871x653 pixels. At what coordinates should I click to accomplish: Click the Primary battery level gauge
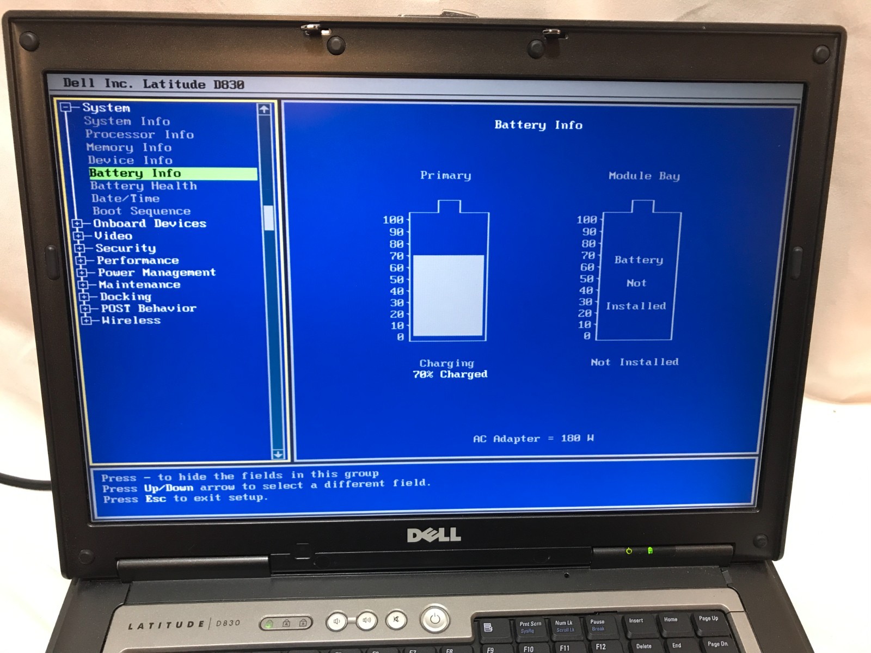449,270
